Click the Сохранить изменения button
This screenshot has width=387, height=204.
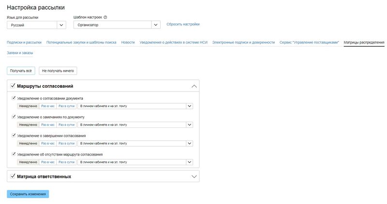[28, 194]
